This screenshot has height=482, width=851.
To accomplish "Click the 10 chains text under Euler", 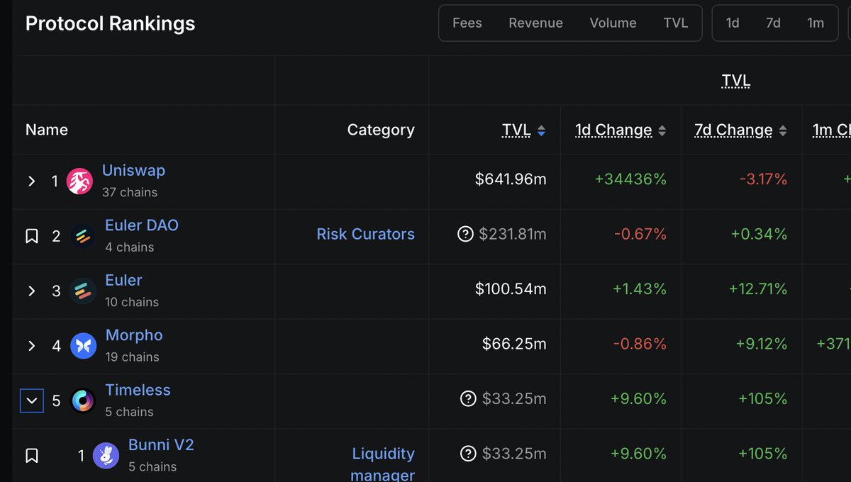I will coord(132,302).
